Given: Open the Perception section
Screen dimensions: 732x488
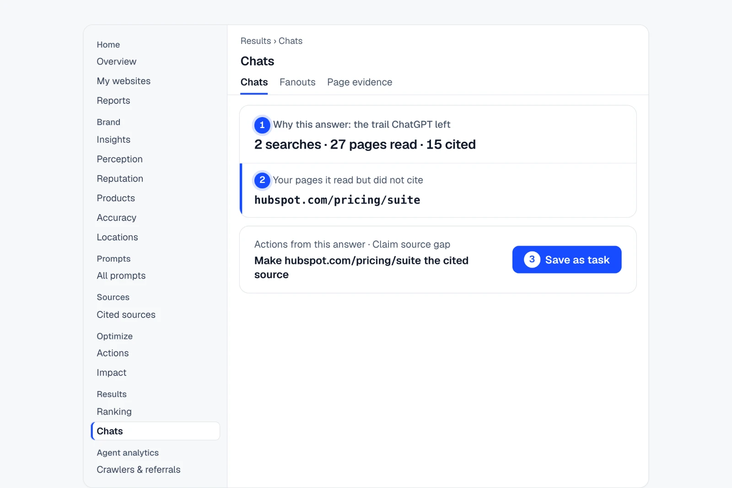Looking at the screenshot, I should coord(119,159).
